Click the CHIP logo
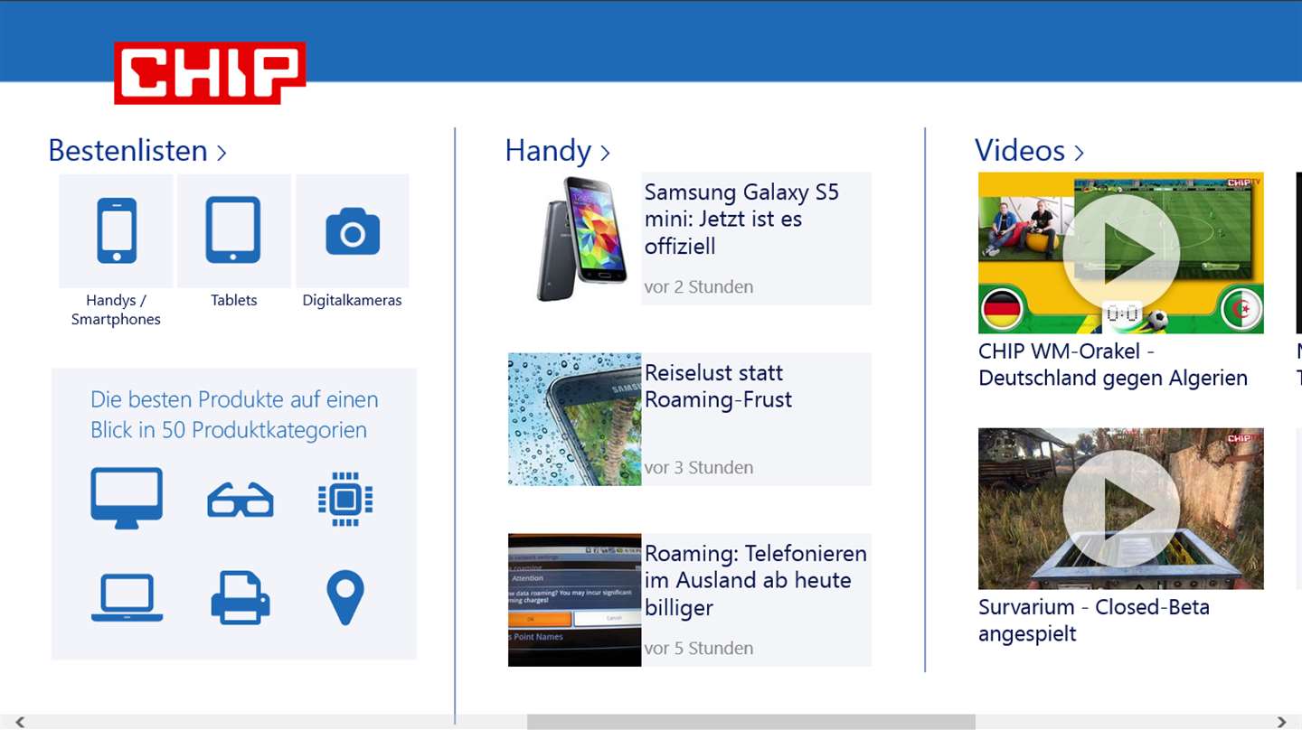1302x730 pixels. (x=210, y=73)
